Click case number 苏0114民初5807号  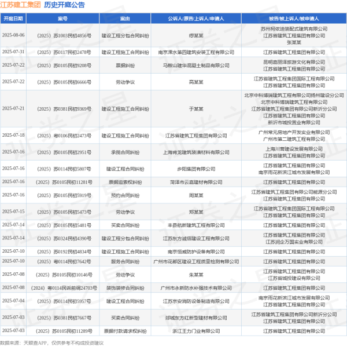click(64, 169)
